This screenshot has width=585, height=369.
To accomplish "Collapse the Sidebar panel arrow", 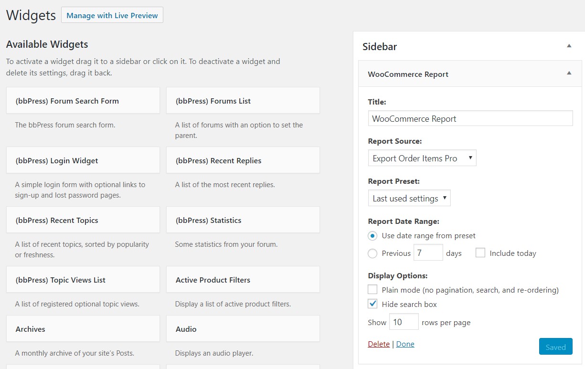I will point(569,46).
